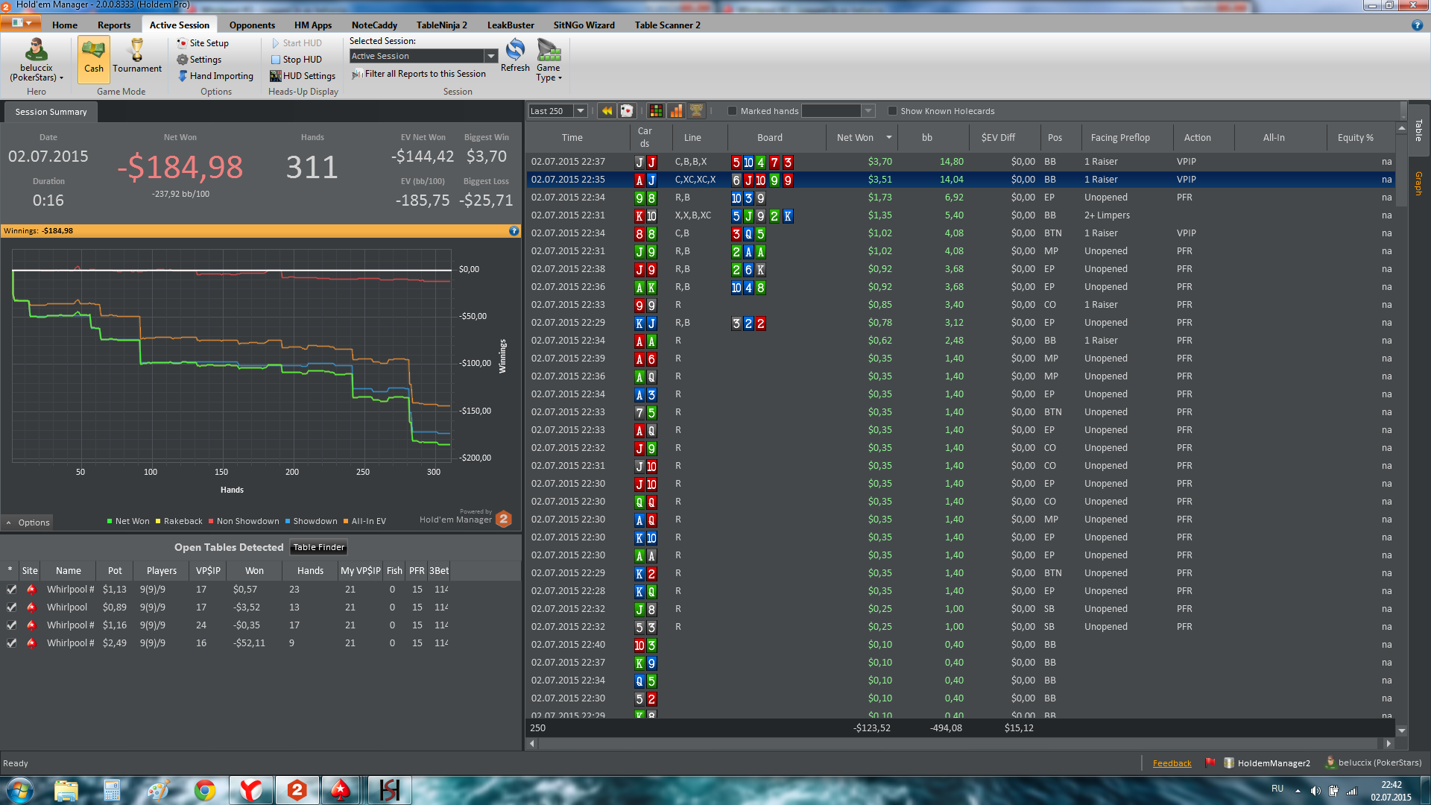Open the Marked hands filter dropdown

click(x=868, y=111)
